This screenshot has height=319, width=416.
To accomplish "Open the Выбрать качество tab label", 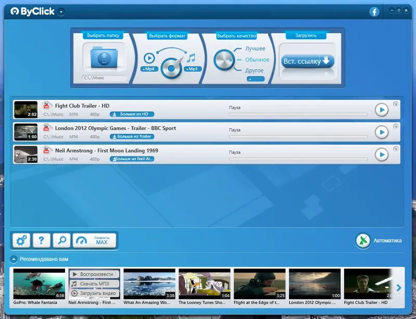I will (237, 36).
